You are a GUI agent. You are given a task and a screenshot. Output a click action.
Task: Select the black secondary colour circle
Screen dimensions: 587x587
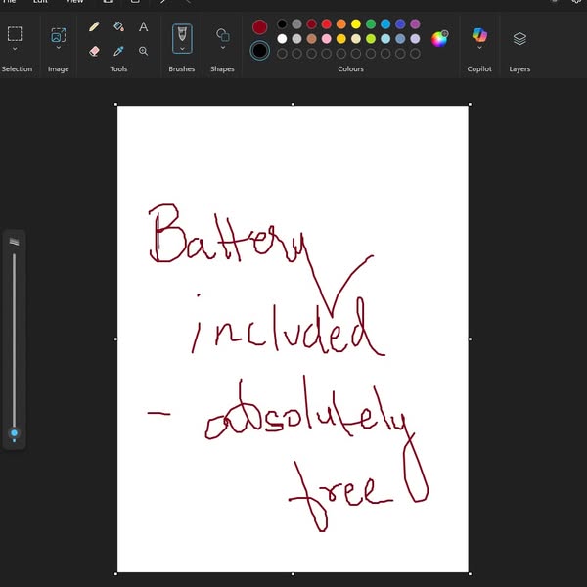(x=259, y=50)
